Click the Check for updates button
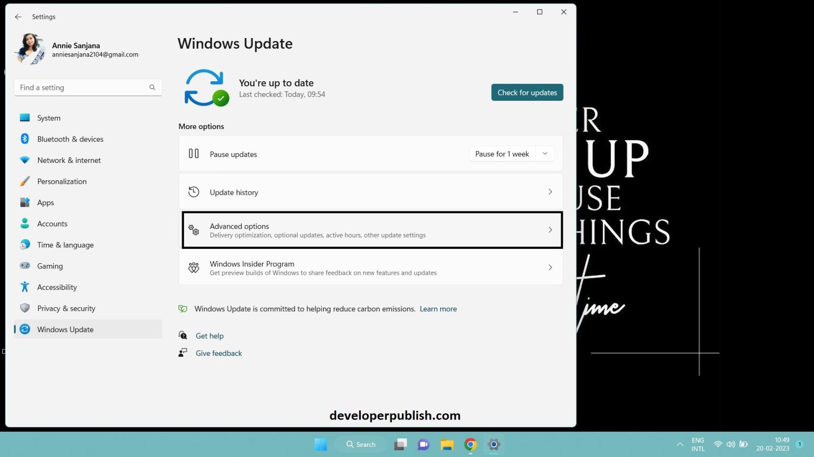The width and height of the screenshot is (814, 457). coord(527,92)
